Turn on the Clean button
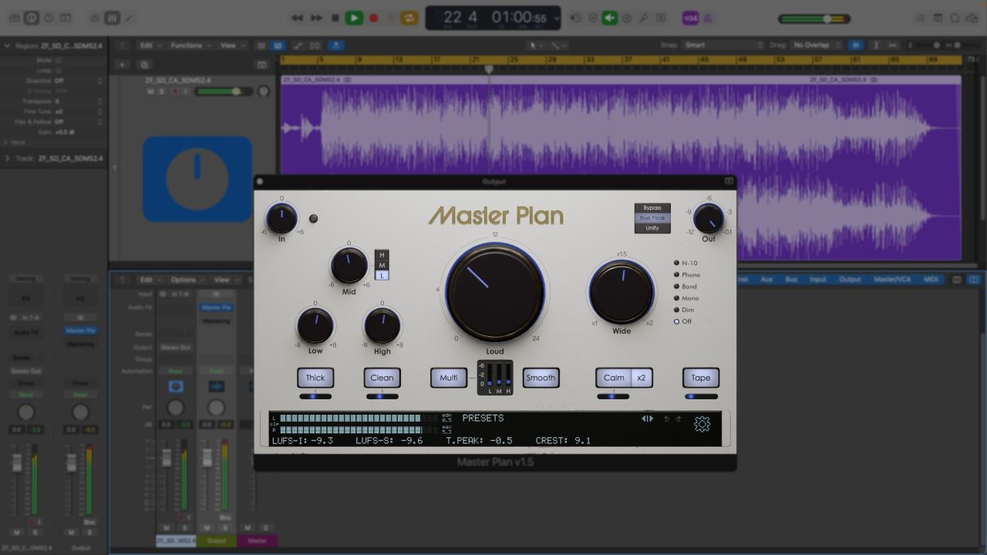Image resolution: width=987 pixels, height=555 pixels. pos(382,378)
